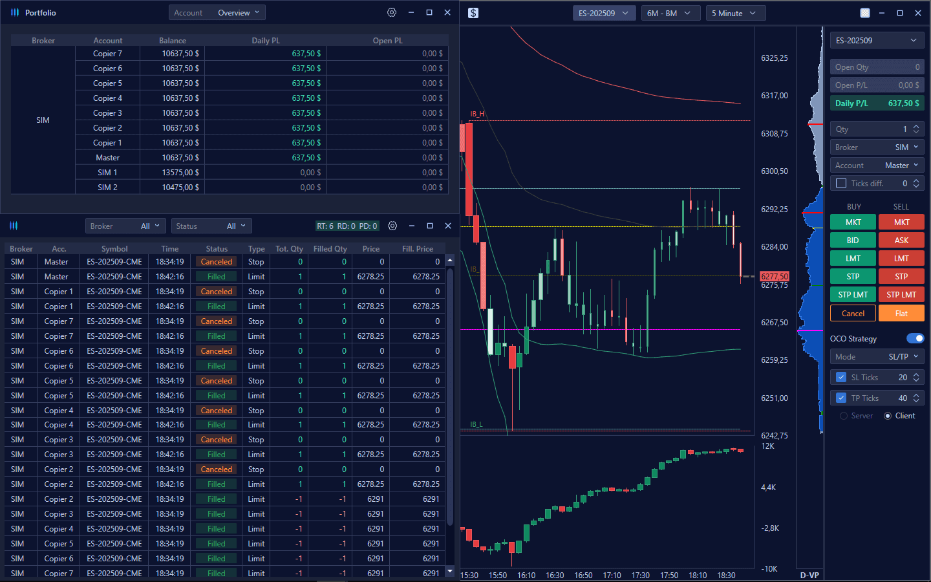Enable the Ticks diff. checkbox

point(841,183)
